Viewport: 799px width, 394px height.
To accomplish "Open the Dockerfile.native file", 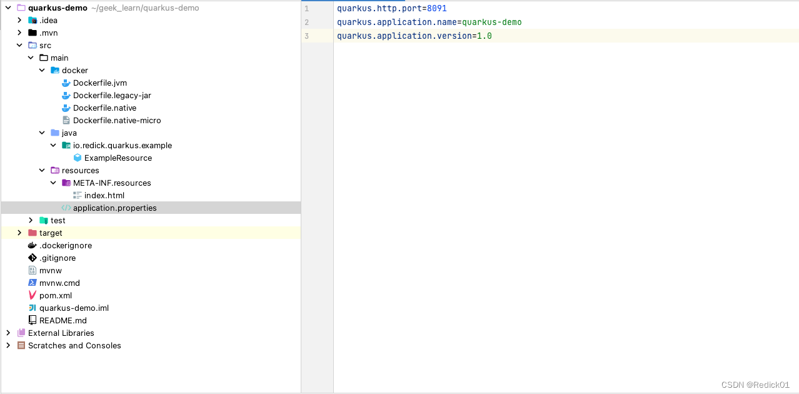I will [x=104, y=108].
